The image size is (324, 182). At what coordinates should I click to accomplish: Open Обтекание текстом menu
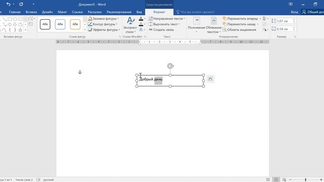coord(214,25)
